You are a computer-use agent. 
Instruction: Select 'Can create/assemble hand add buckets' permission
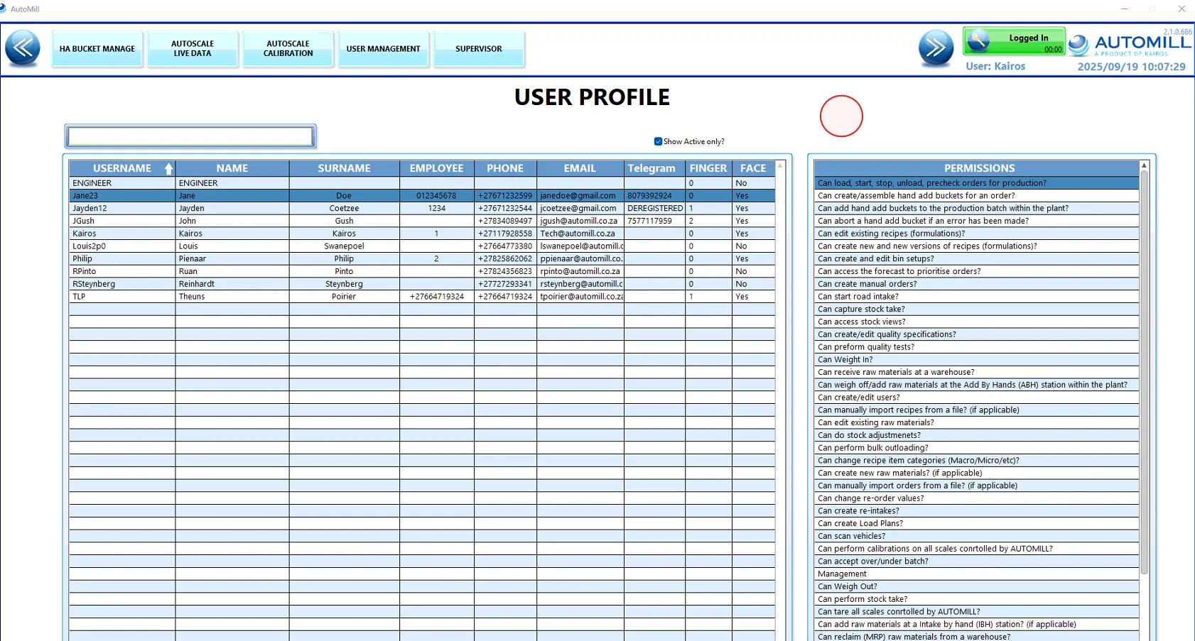click(977, 196)
